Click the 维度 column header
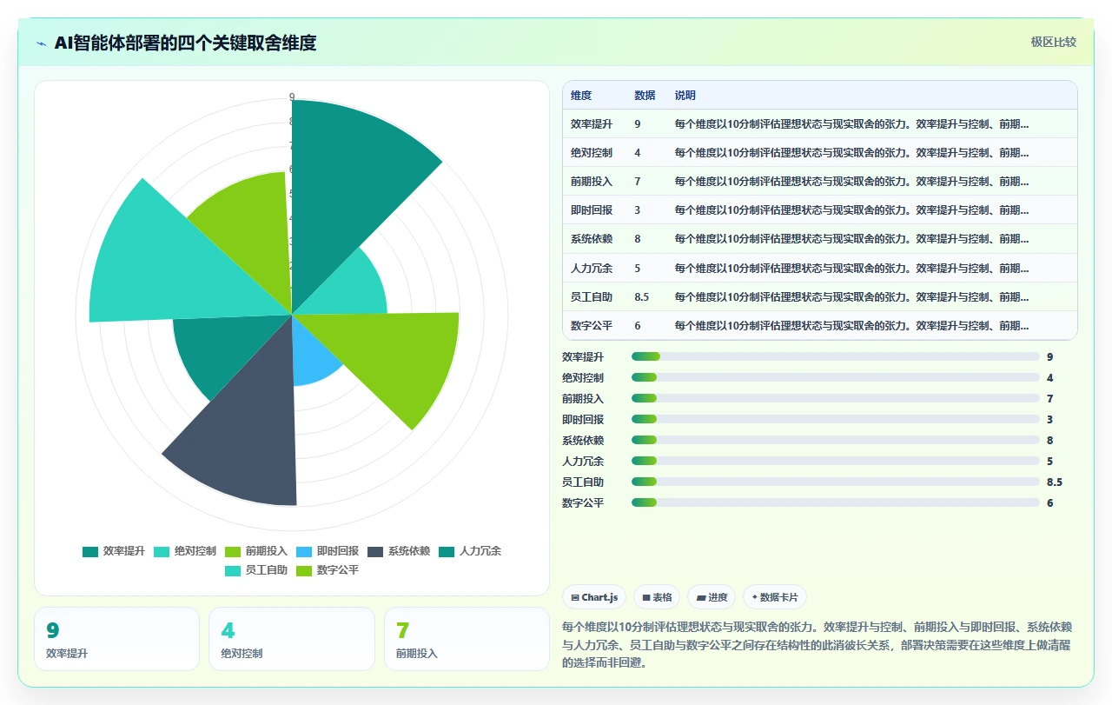The height and width of the screenshot is (705, 1112). click(x=581, y=96)
